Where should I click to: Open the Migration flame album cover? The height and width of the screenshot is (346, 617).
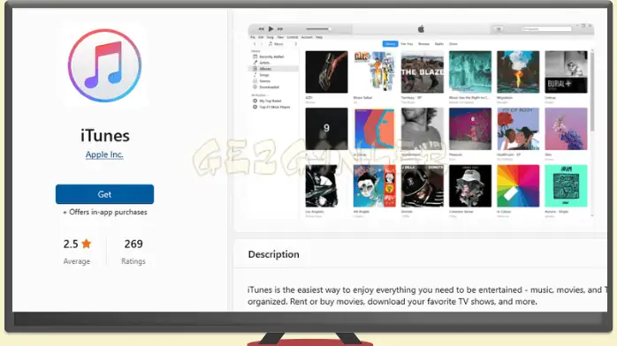518,71
